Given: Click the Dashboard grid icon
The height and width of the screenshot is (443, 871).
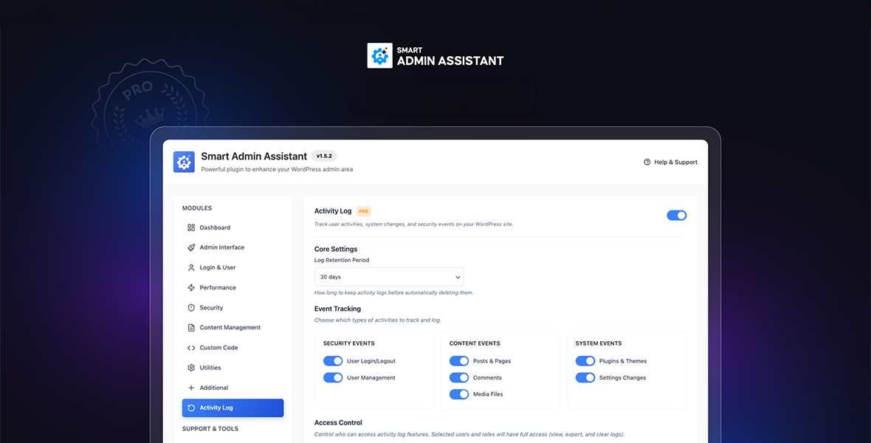Looking at the screenshot, I should tap(191, 227).
